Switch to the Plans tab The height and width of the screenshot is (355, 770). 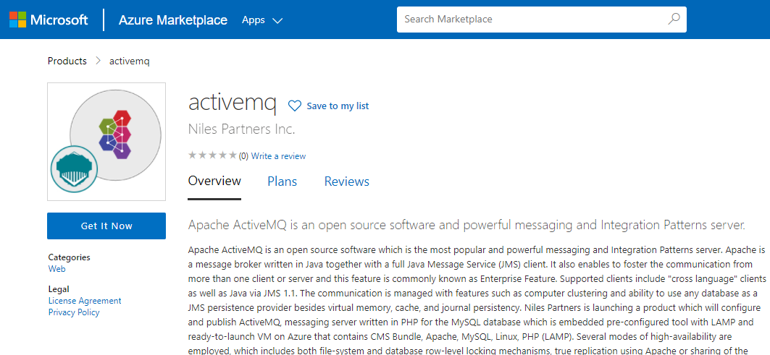282,181
